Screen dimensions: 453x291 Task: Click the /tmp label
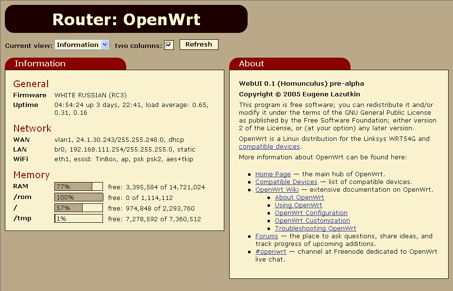[x=22, y=218]
